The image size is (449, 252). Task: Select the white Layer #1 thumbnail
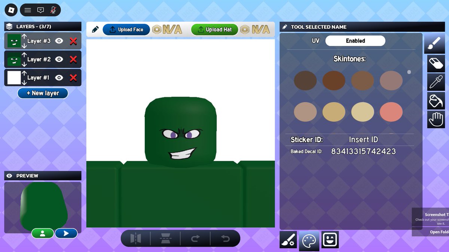pyautogui.click(x=14, y=78)
